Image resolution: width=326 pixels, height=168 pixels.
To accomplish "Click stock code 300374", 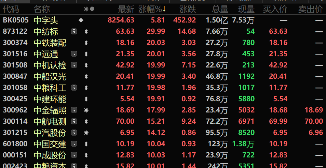I will click(x=15, y=43).
